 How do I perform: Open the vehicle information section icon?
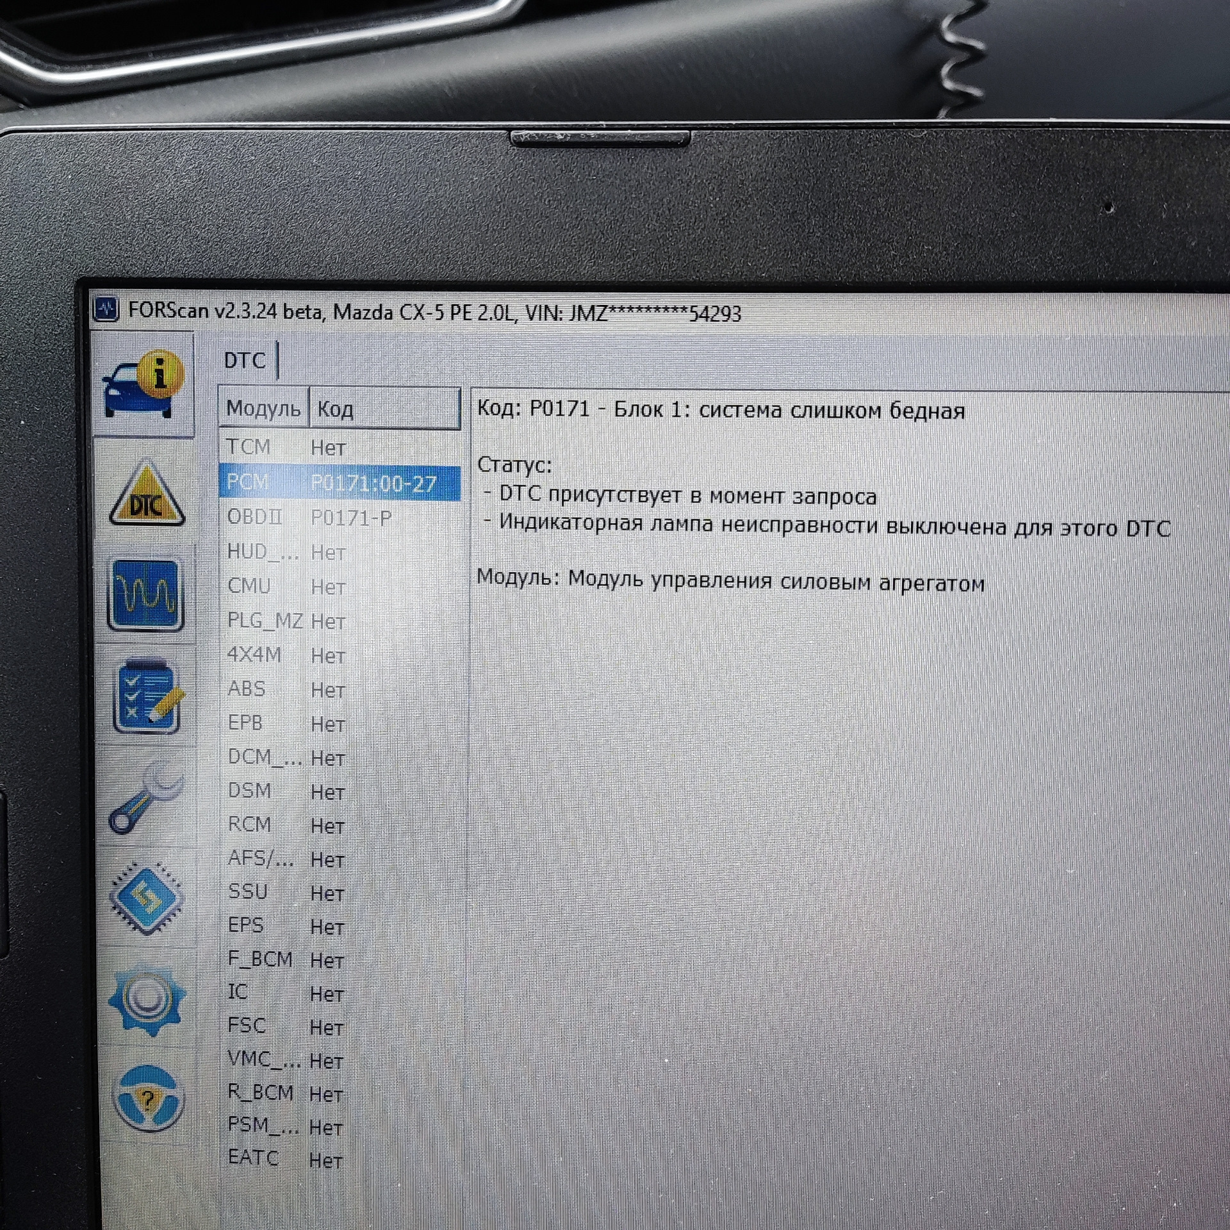143,384
